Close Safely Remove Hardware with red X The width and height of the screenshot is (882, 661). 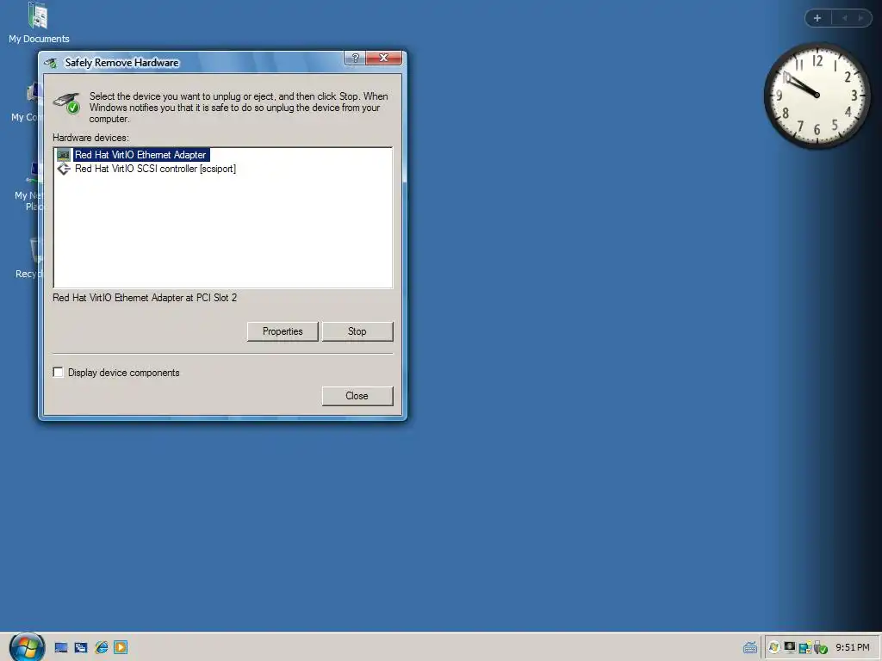(x=383, y=58)
